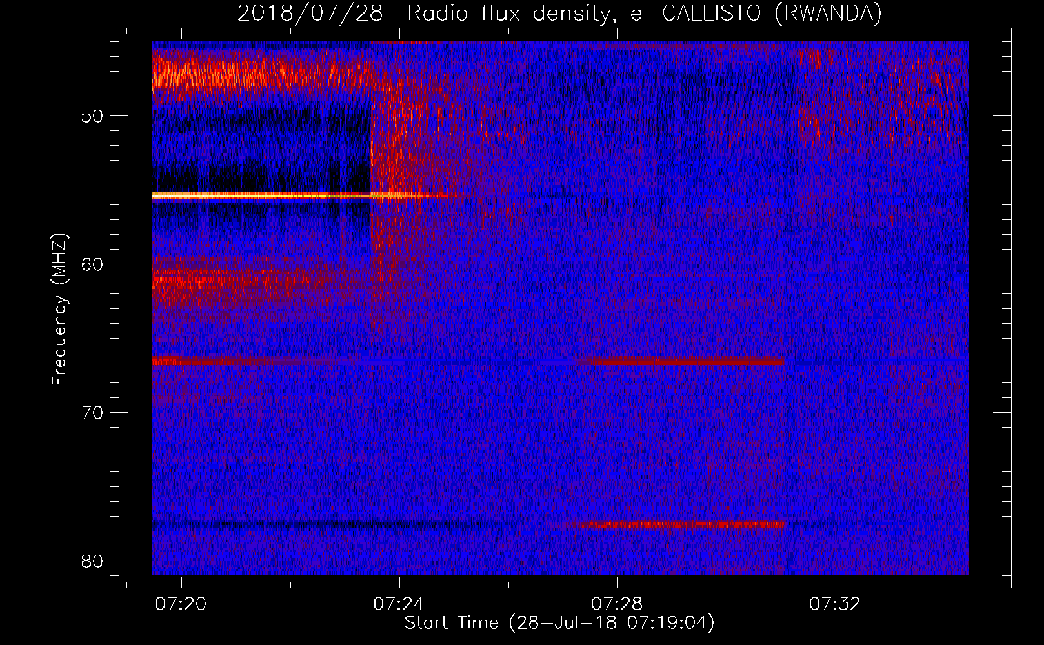Click the '80' frequency axis label
This screenshot has width=1044, height=645.
click(93, 561)
